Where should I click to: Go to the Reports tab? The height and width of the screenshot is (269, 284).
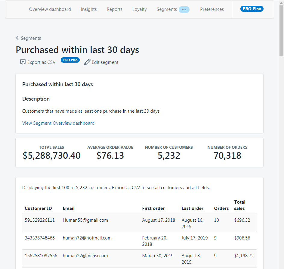[x=115, y=9]
